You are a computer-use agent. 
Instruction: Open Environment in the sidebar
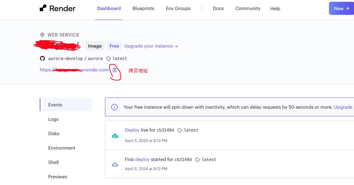pos(62,148)
